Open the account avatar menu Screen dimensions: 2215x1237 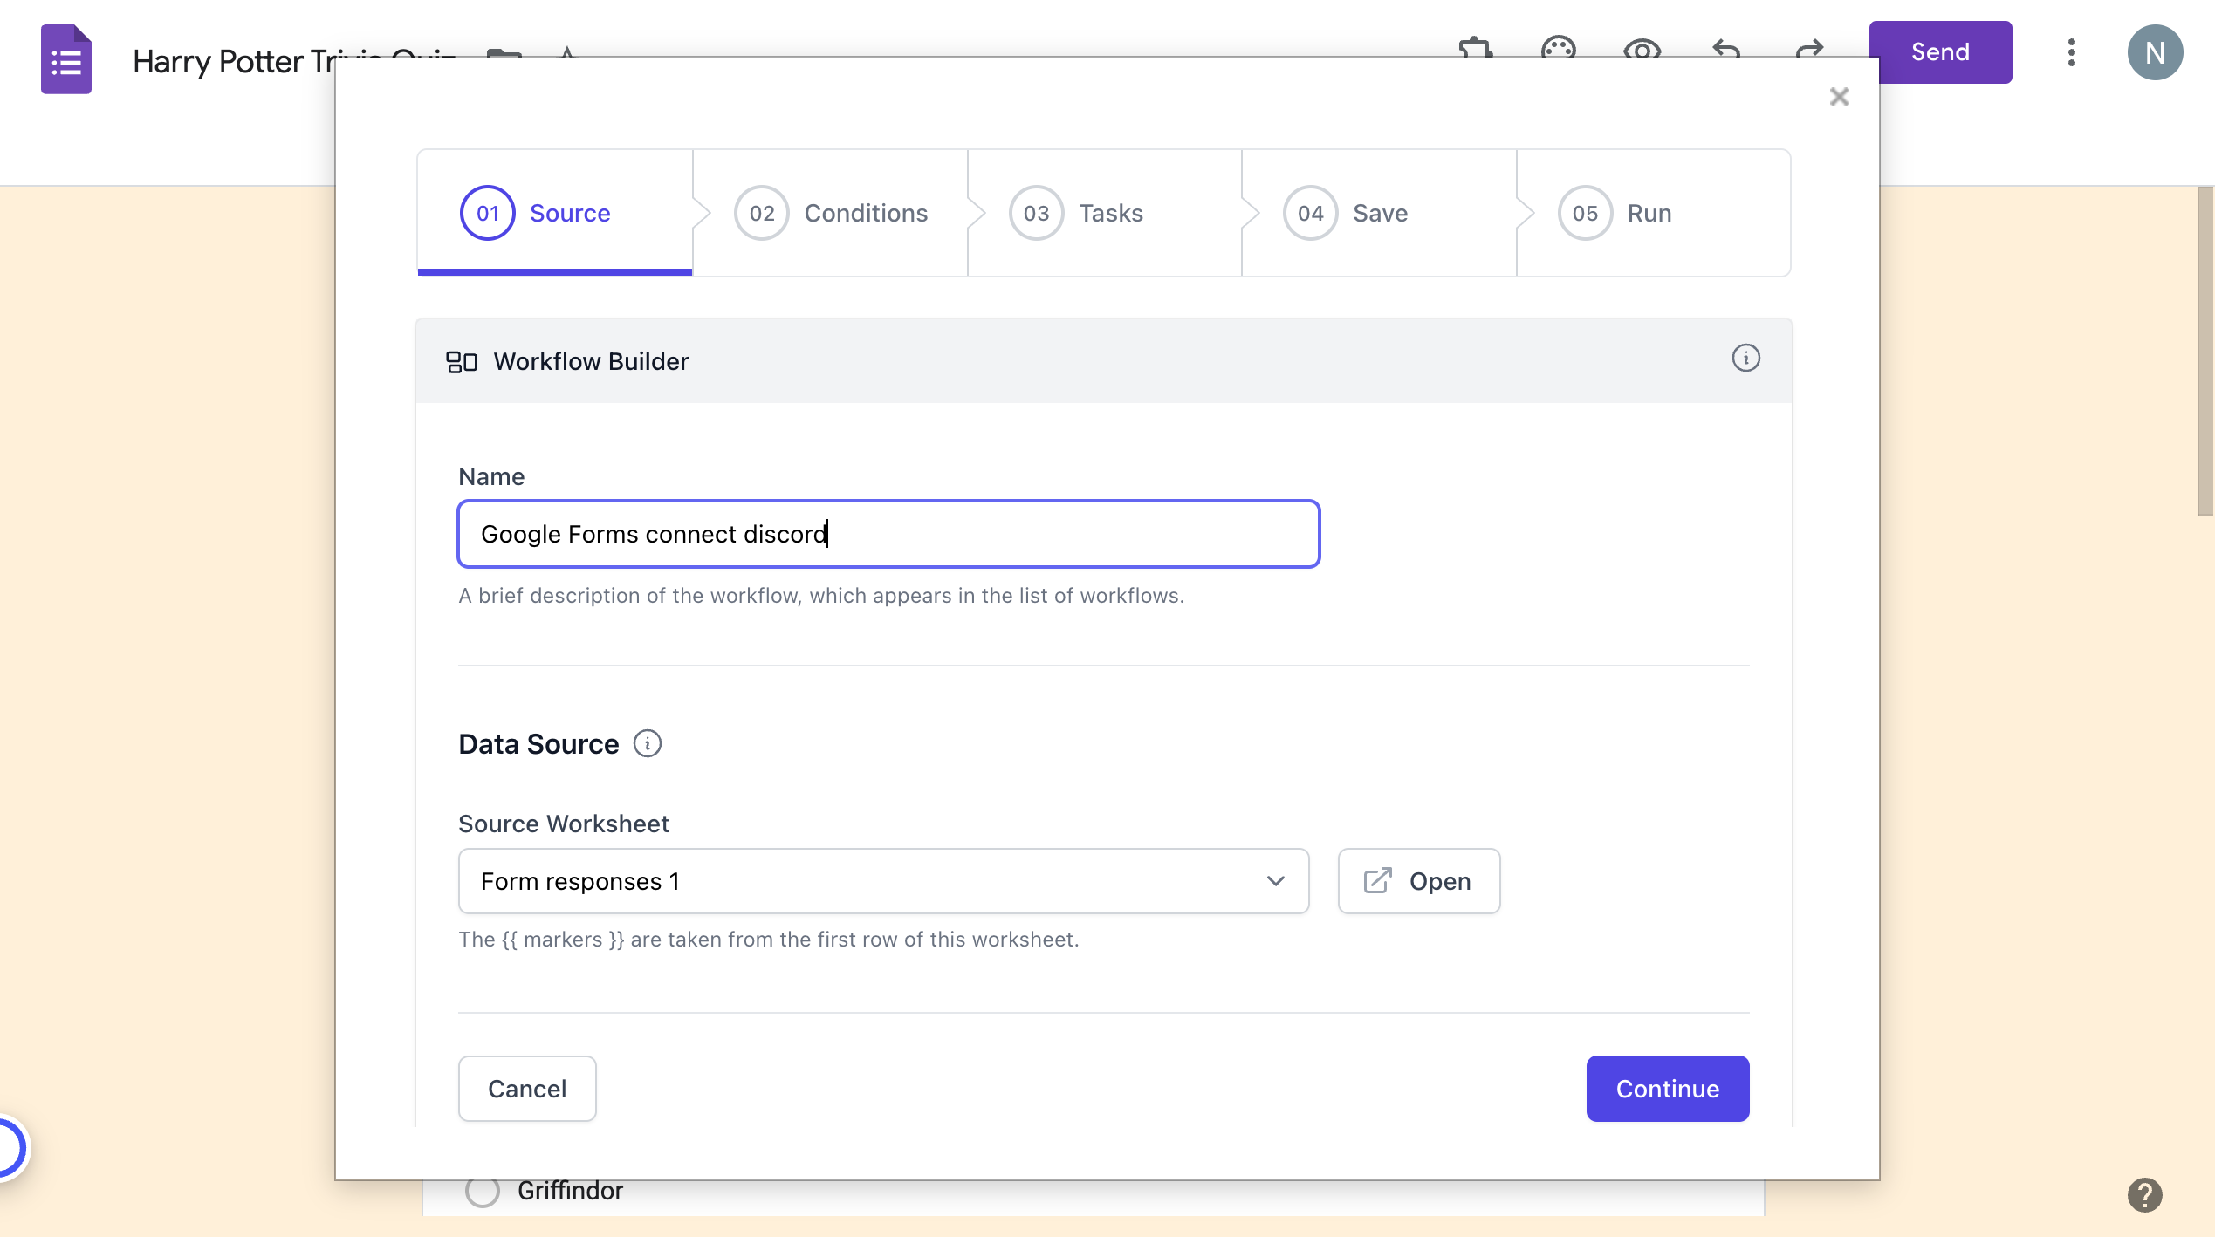pyautogui.click(x=2156, y=52)
